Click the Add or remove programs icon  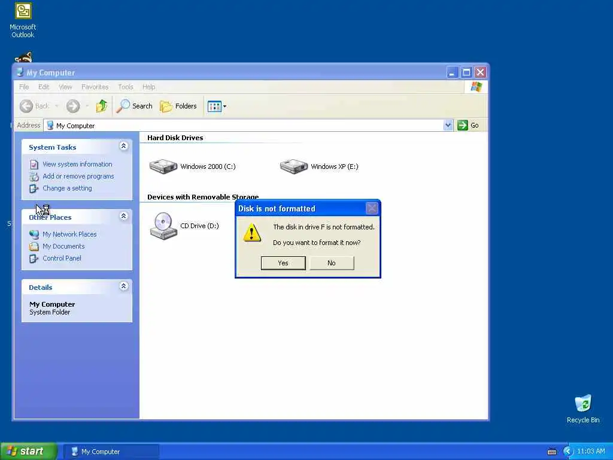click(x=34, y=177)
